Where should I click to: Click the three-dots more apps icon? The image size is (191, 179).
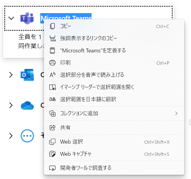[27, 136]
